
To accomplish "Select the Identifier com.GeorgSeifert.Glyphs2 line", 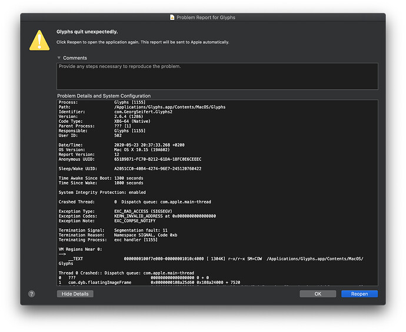I will [x=115, y=112].
